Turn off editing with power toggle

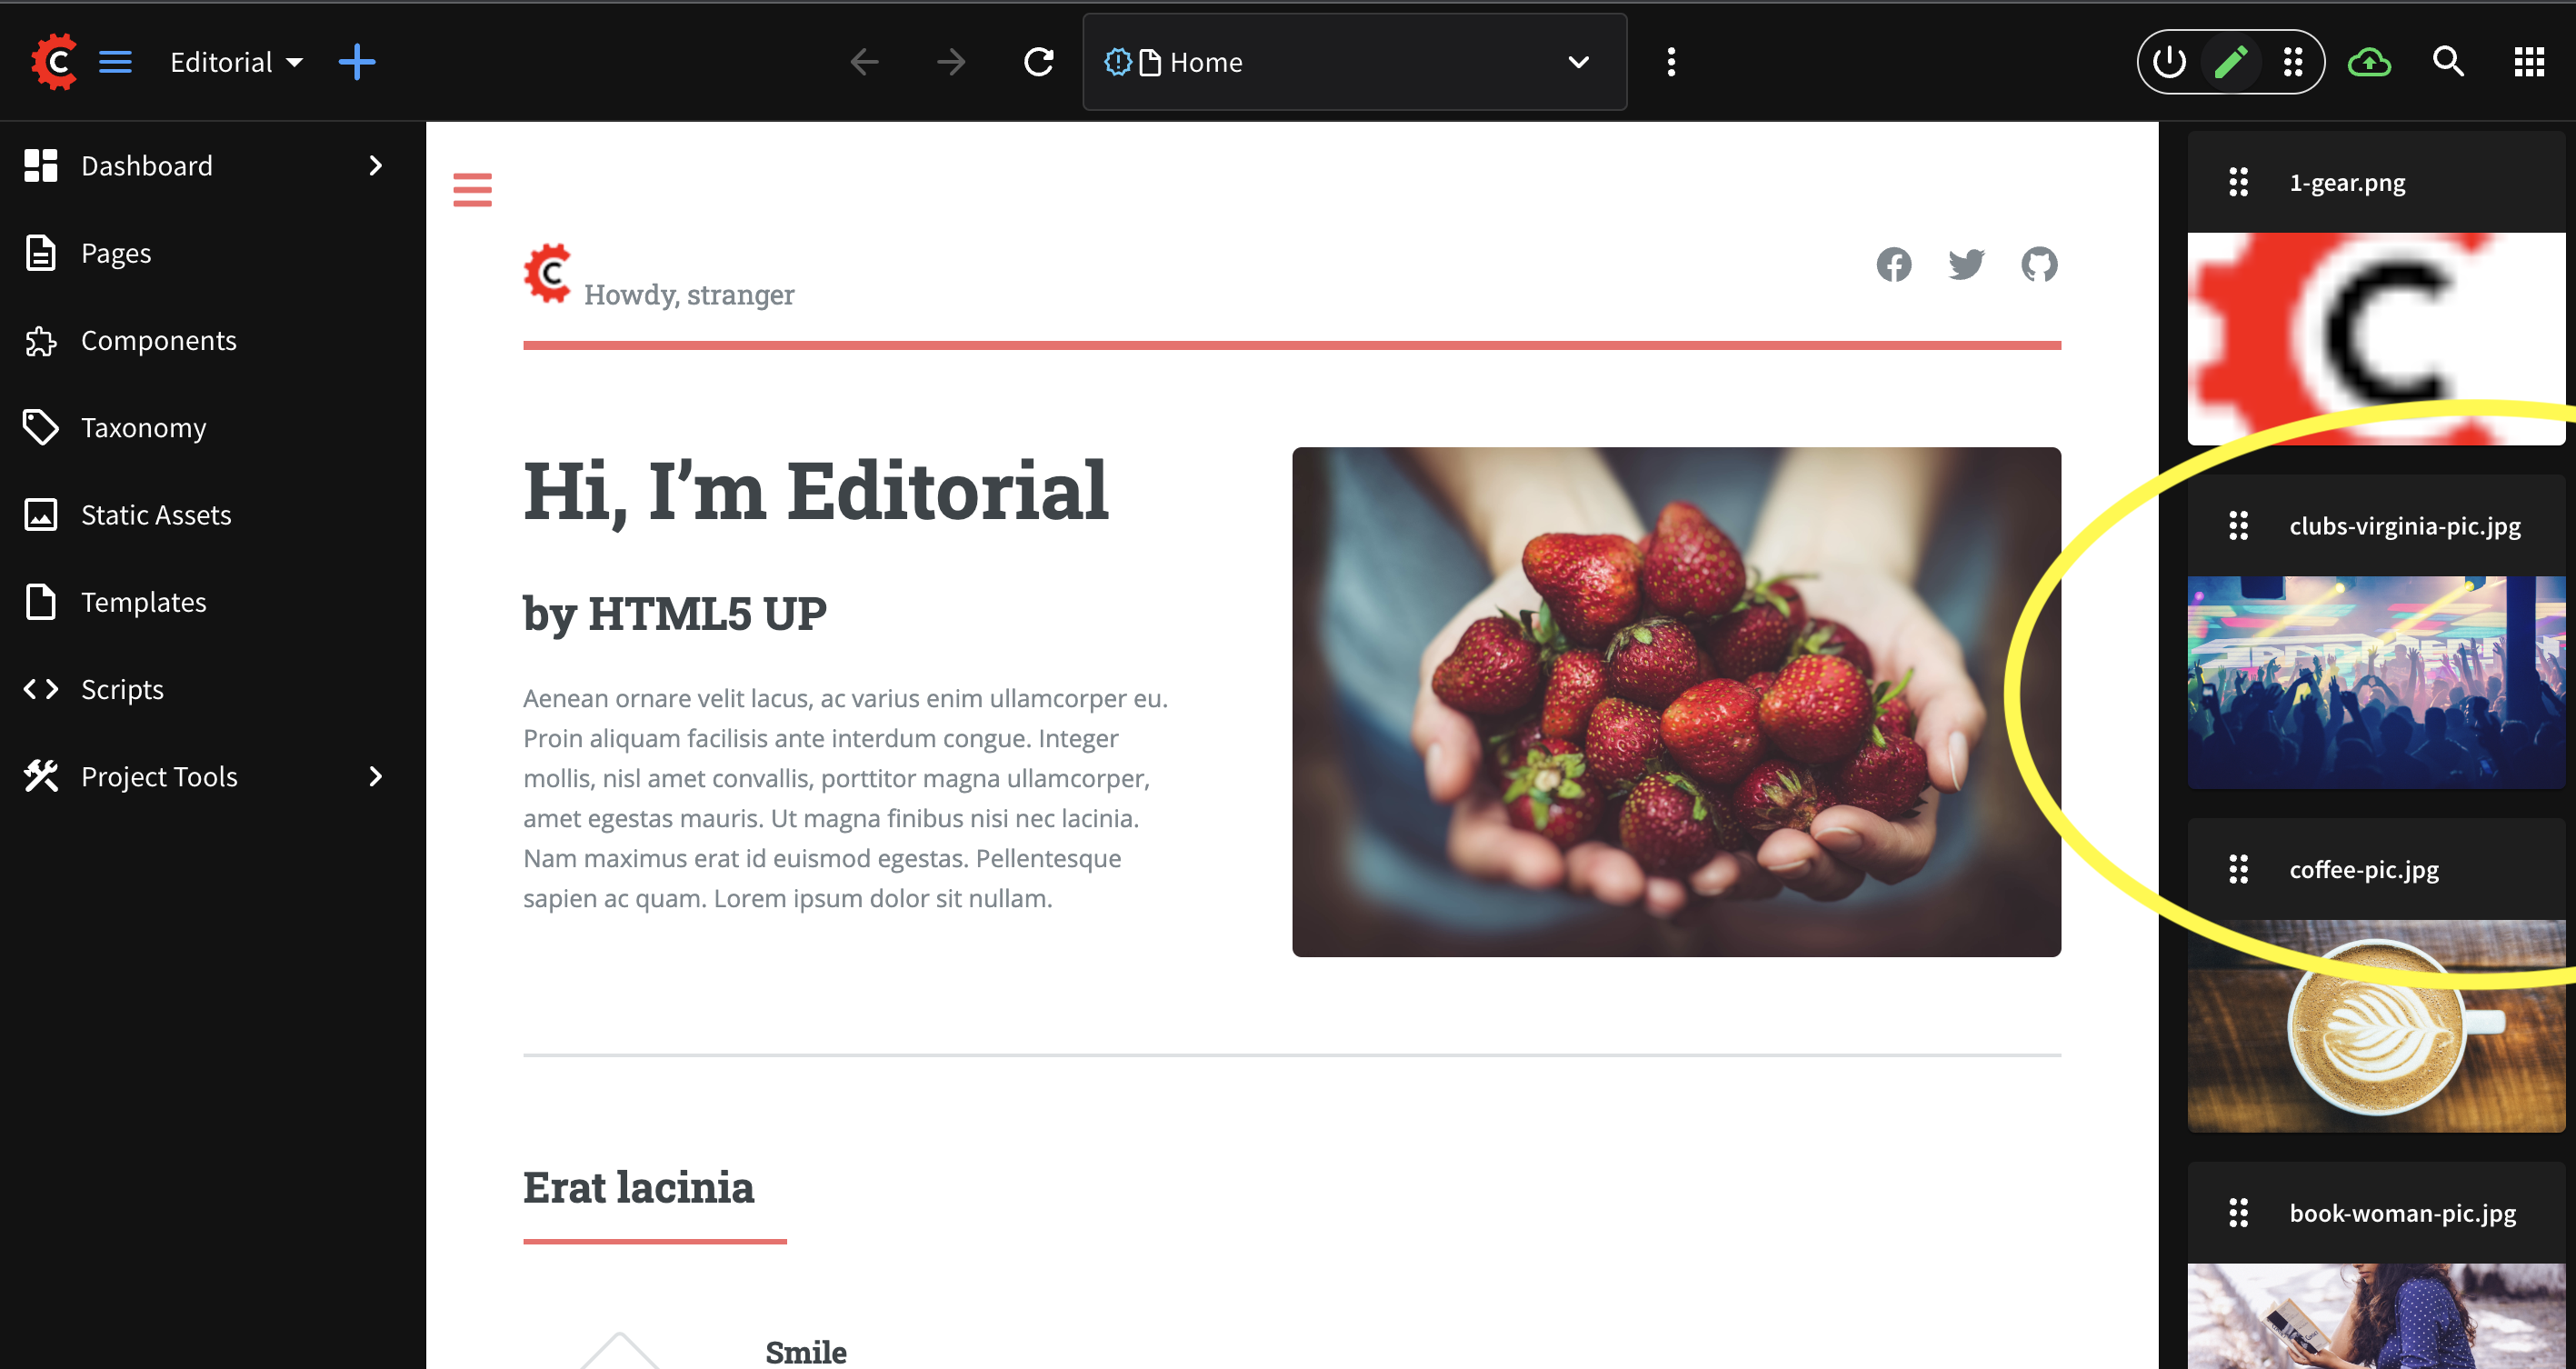click(2169, 62)
